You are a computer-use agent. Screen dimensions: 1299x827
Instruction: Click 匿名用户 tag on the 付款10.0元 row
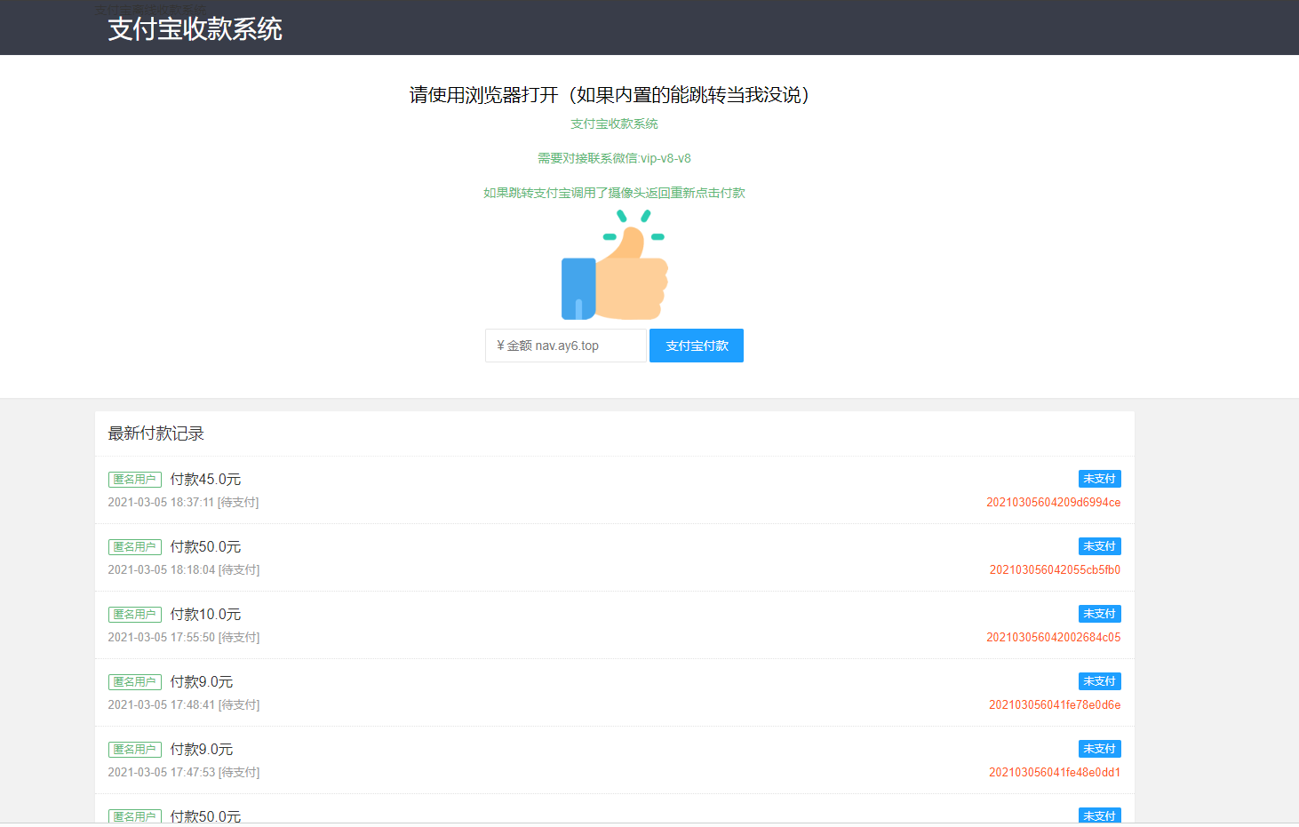click(135, 615)
